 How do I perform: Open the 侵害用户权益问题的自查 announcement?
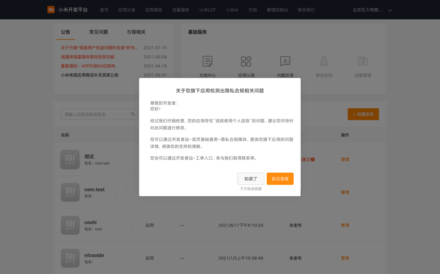pos(100,48)
